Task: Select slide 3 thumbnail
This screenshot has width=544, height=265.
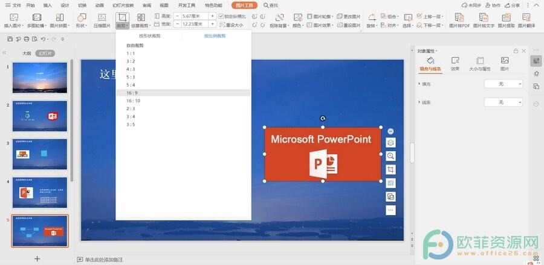Action: pos(40,154)
